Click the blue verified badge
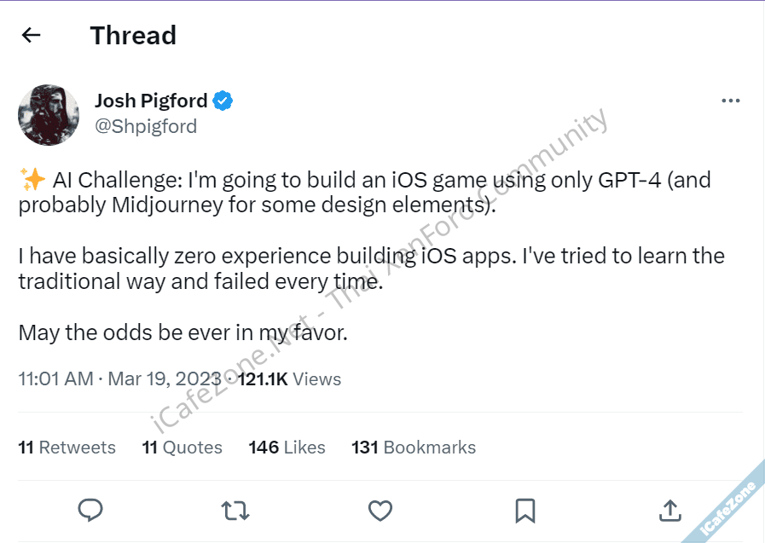This screenshot has height=543, width=765. tap(223, 101)
